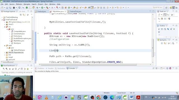Toggle Link with Editor in Spring Explorer
Screen dimensions: 179x100
pyautogui.click(x=165, y=43)
